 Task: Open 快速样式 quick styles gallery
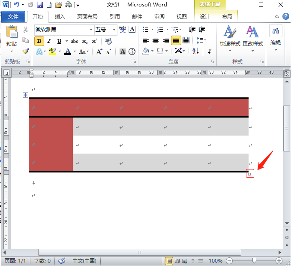click(x=230, y=39)
